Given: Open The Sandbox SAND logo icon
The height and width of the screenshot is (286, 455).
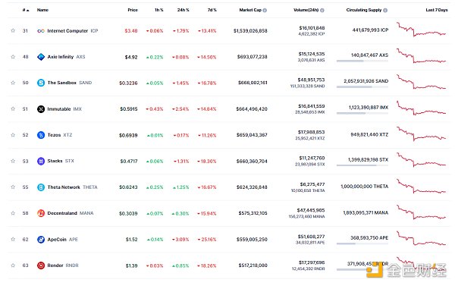Looking at the screenshot, I should coord(41,83).
